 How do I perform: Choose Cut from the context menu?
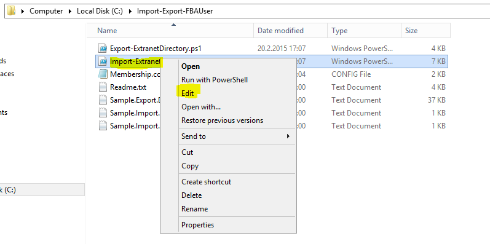187,152
